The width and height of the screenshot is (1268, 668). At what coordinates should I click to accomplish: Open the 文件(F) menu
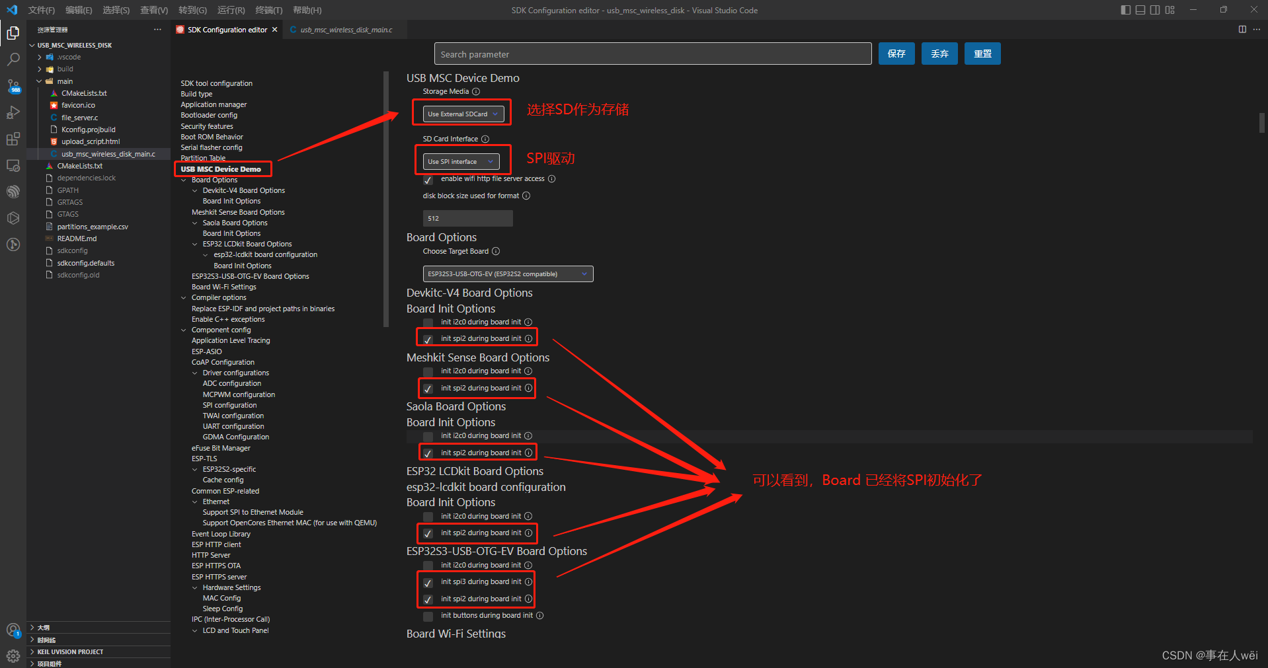(x=42, y=10)
